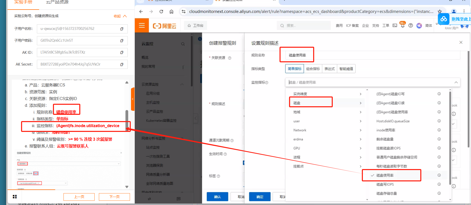Screen dimensions: 471x205
Task: Open 费用 top menu
Action: click(x=339, y=26)
